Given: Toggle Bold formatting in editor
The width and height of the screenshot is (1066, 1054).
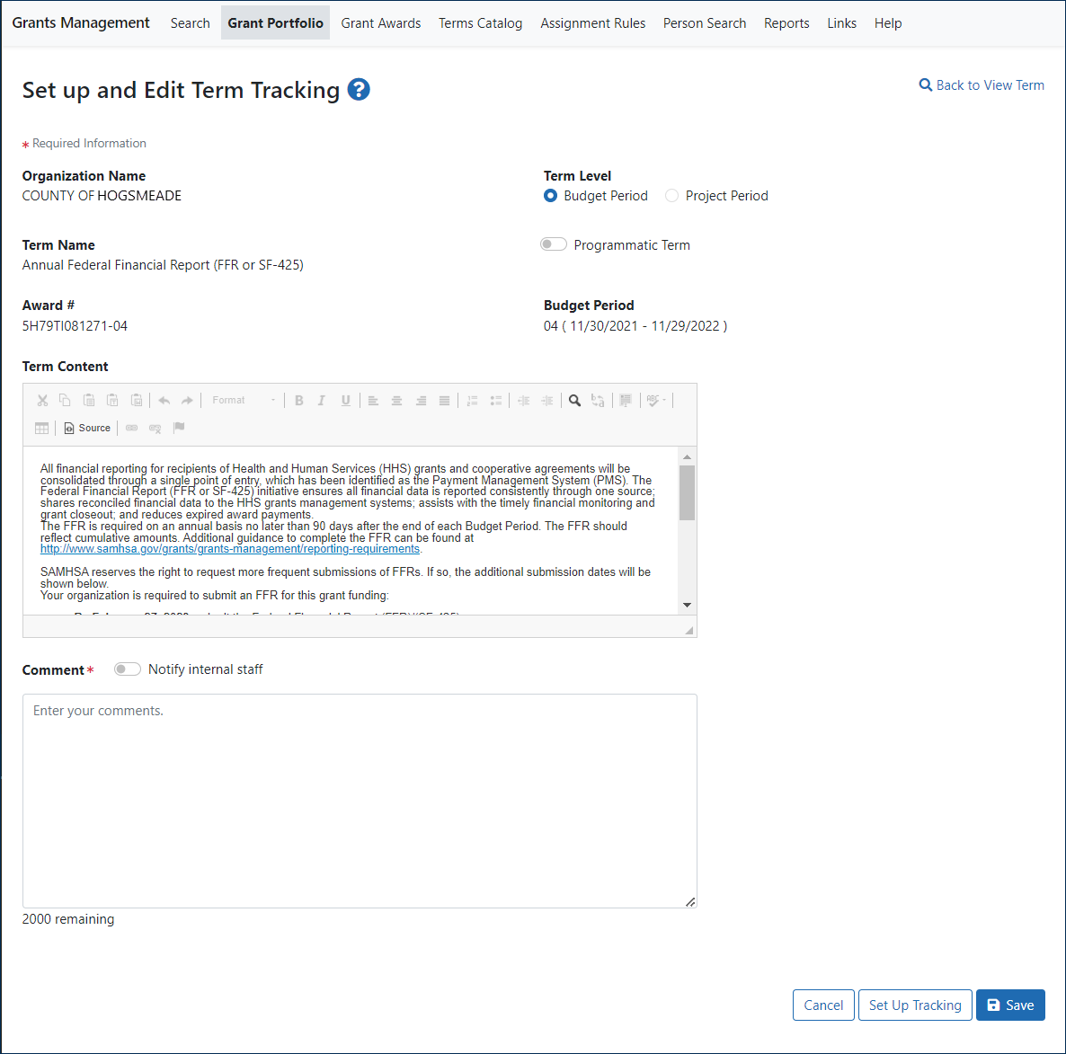Looking at the screenshot, I should point(299,400).
